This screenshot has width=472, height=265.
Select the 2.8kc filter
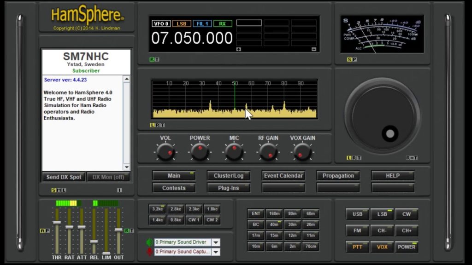click(176, 209)
